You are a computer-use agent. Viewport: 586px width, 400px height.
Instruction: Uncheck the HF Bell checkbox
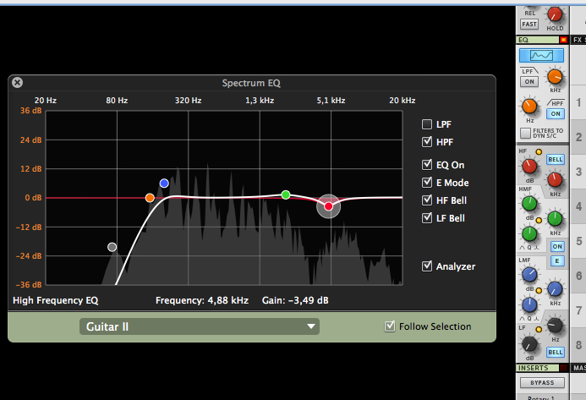[x=427, y=200]
